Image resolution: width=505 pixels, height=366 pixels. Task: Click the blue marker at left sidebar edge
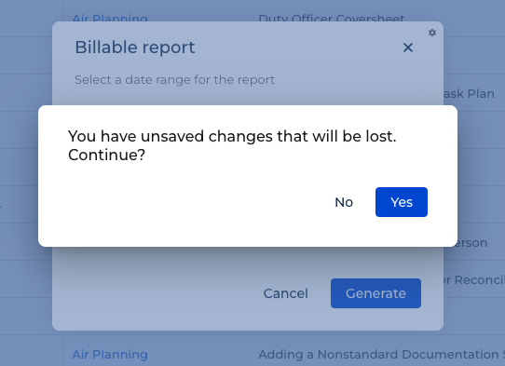[x=1, y=207]
